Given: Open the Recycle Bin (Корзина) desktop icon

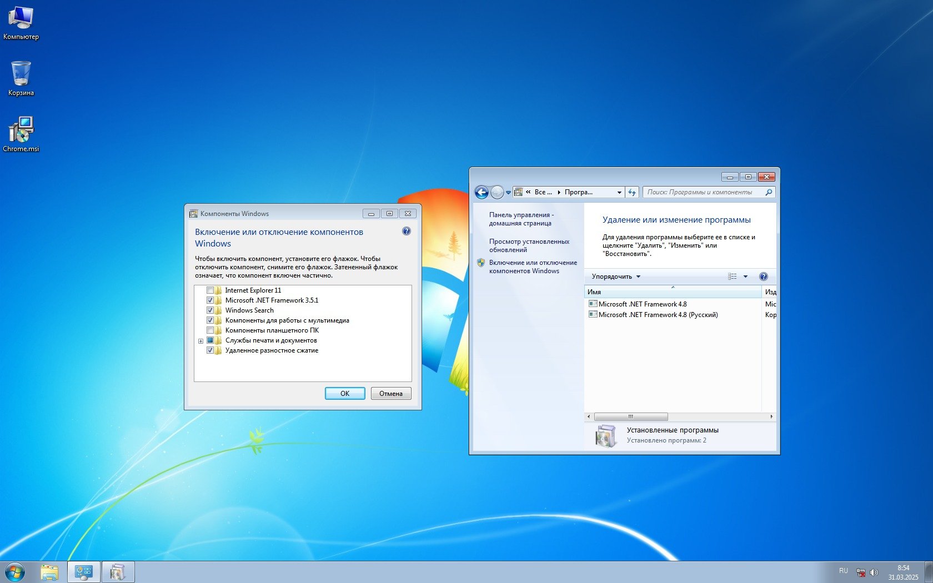Looking at the screenshot, I should coord(21,75).
